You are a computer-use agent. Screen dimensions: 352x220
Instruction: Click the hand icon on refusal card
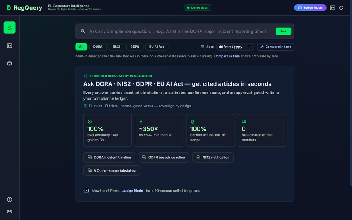[x=193, y=121]
